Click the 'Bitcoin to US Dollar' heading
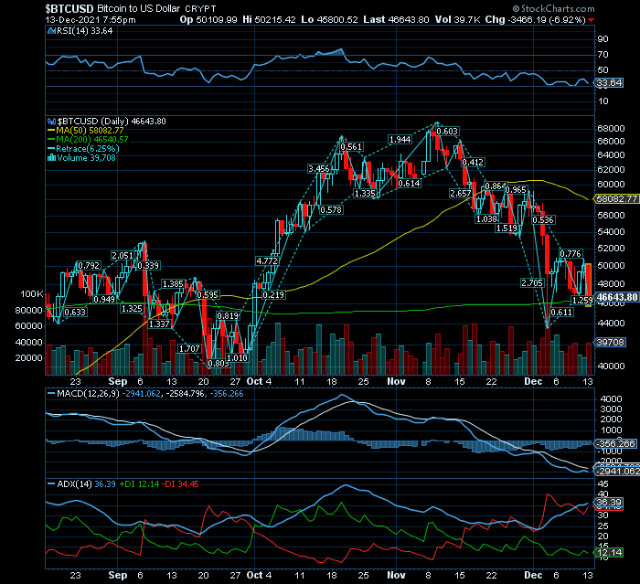This screenshot has height=584, width=640. (x=138, y=8)
